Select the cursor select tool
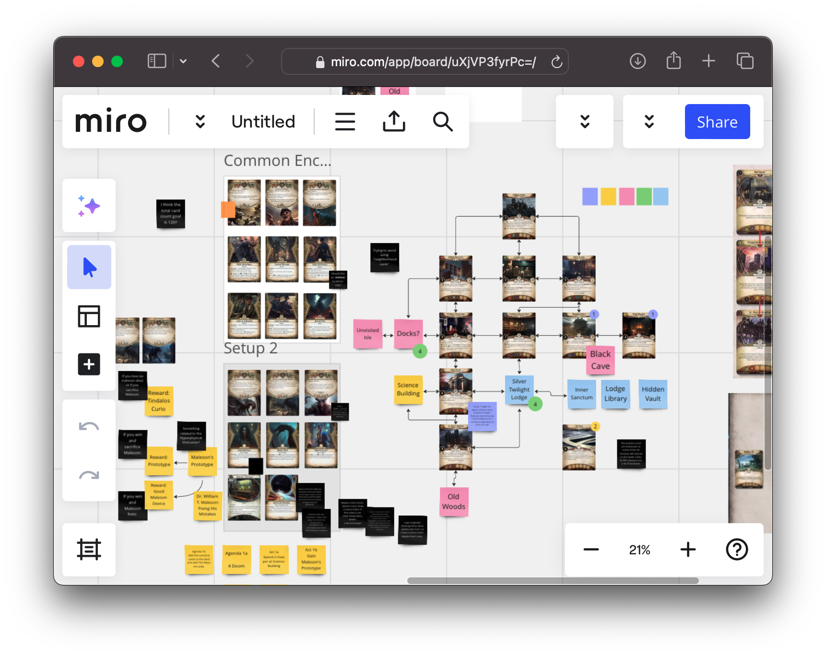Screen dimensions: 826x656 (89, 267)
